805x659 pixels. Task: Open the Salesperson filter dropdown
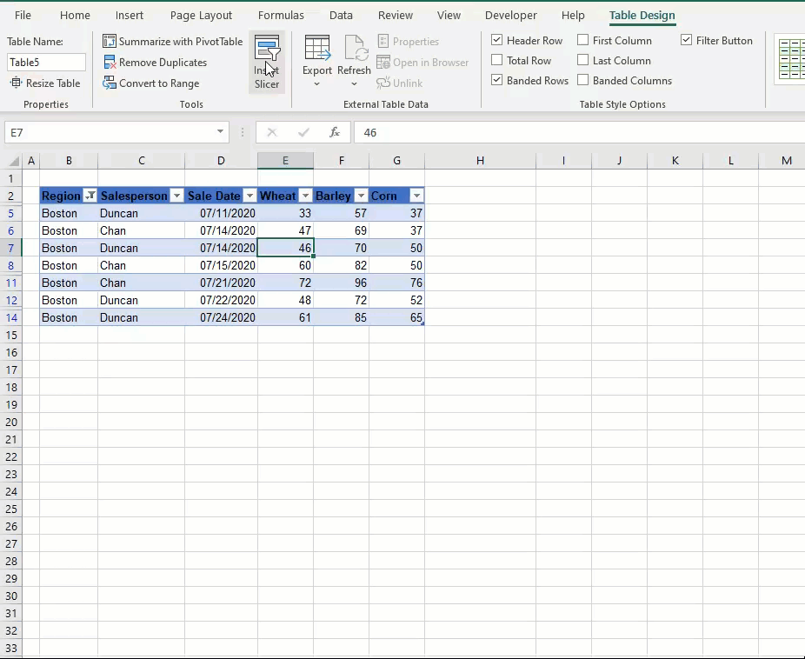176,196
